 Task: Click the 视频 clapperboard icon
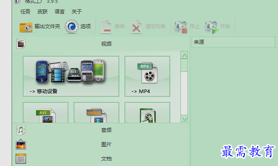pyautogui.click(x=21, y=44)
